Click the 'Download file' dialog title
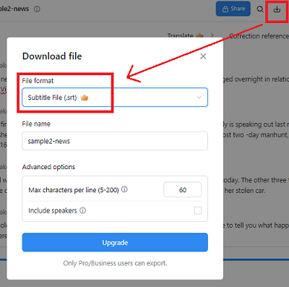 52,56
